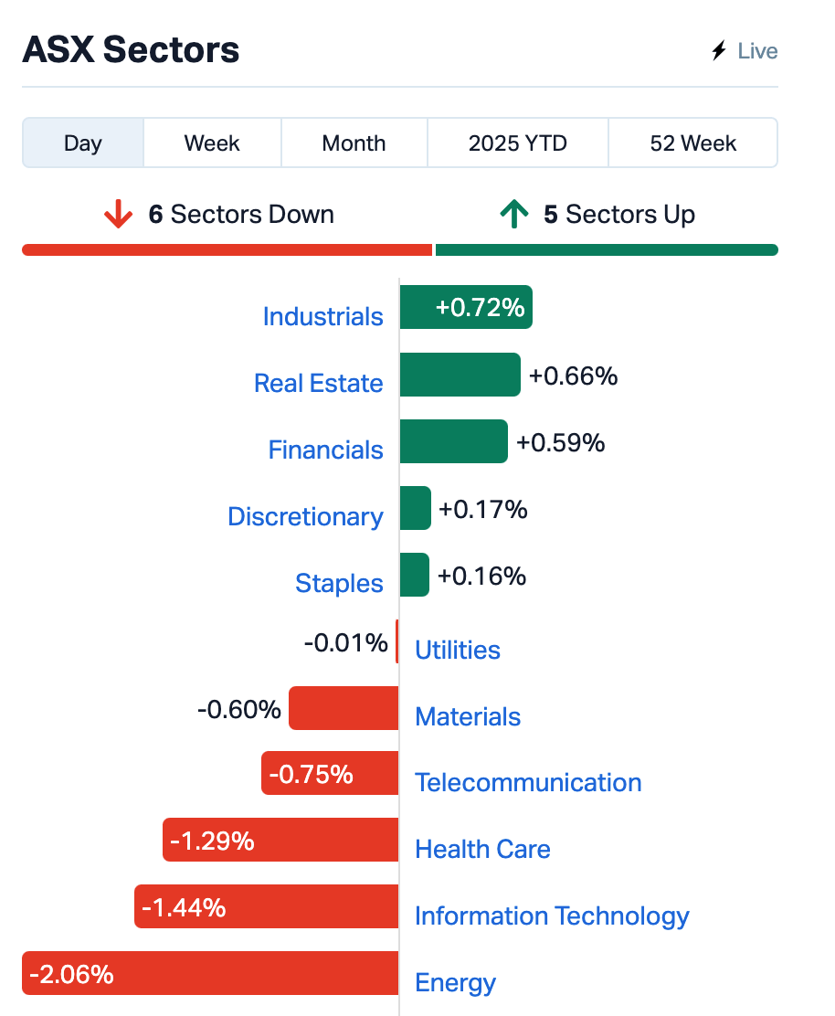
Task: Show the 52 Week view
Action: 692,143
